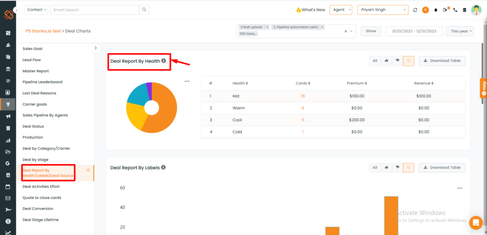Viewport: 487px width, 235px height.
Task: Sort the table by Cards column
Action: tap(303, 83)
